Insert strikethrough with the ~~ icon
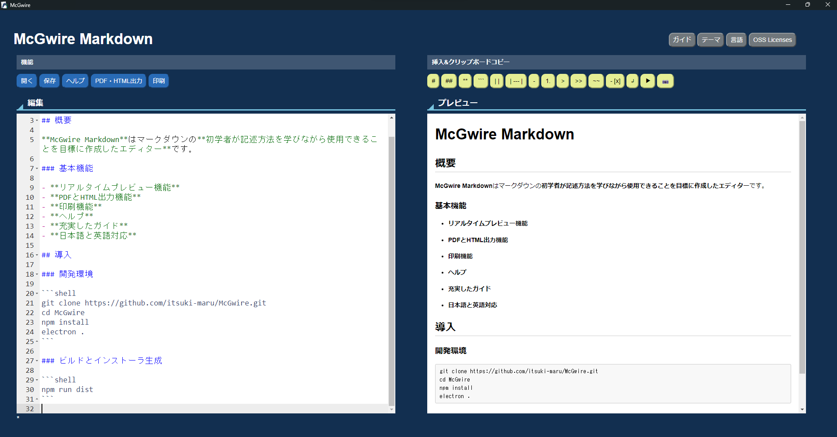The width and height of the screenshot is (837, 437). click(596, 81)
